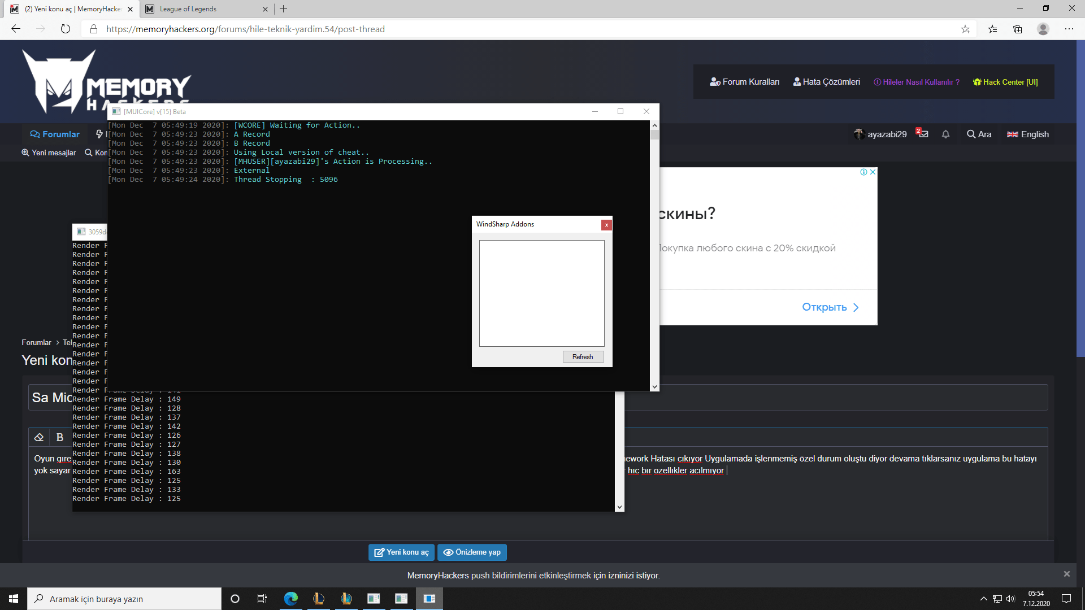This screenshot has width=1085, height=610.
Task: Open the Windows Start menu
Action: coord(14,599)
